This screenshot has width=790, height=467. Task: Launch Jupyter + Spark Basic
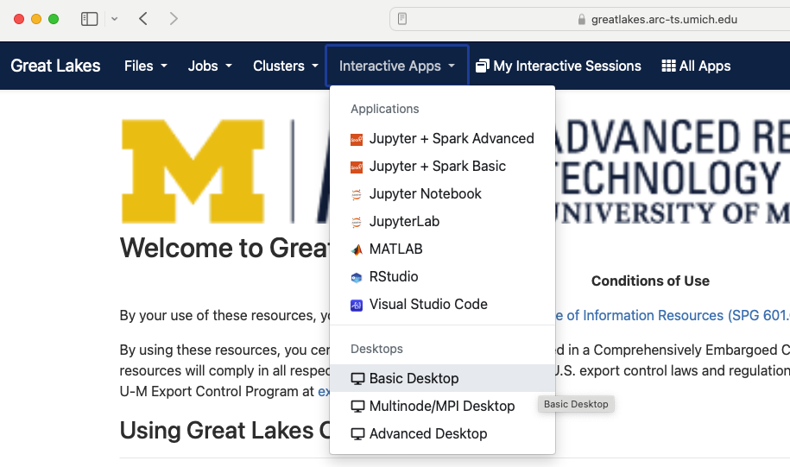click(437, 167)
